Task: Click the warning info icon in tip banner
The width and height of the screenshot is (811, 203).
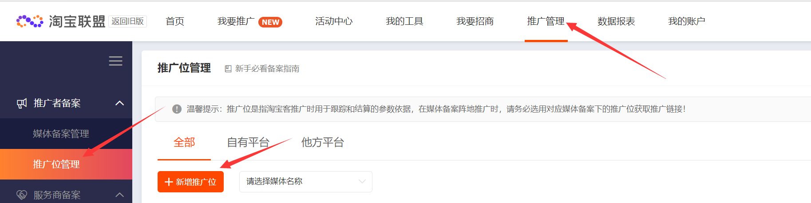Action: (177, 109)
